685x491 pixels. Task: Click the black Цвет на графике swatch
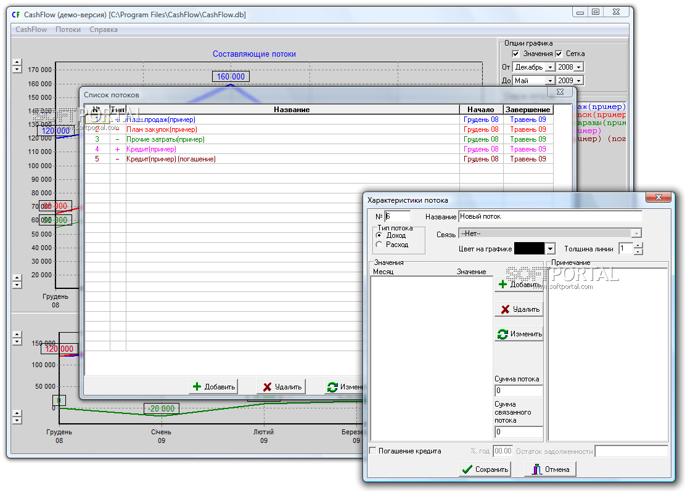pos(530,249)
